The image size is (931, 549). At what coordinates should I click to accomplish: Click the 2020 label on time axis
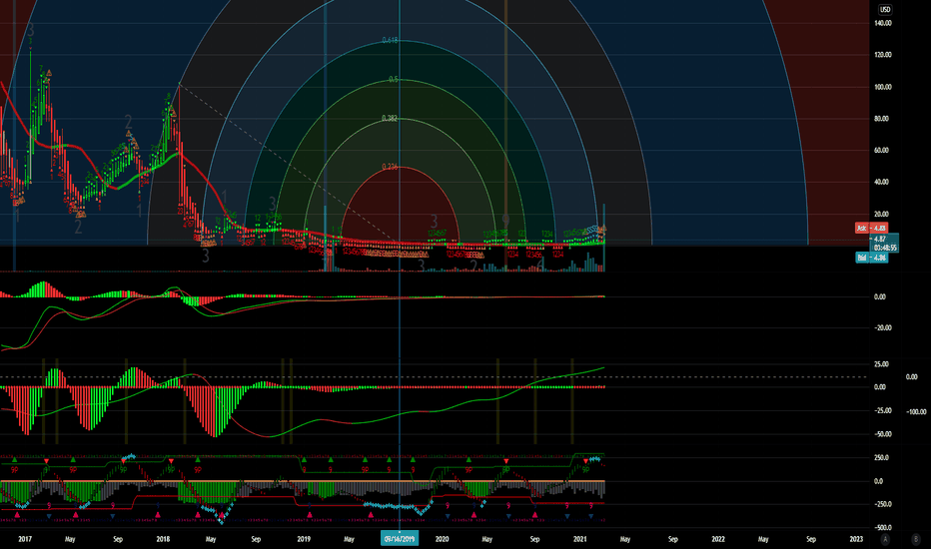(x=442, y=539)
